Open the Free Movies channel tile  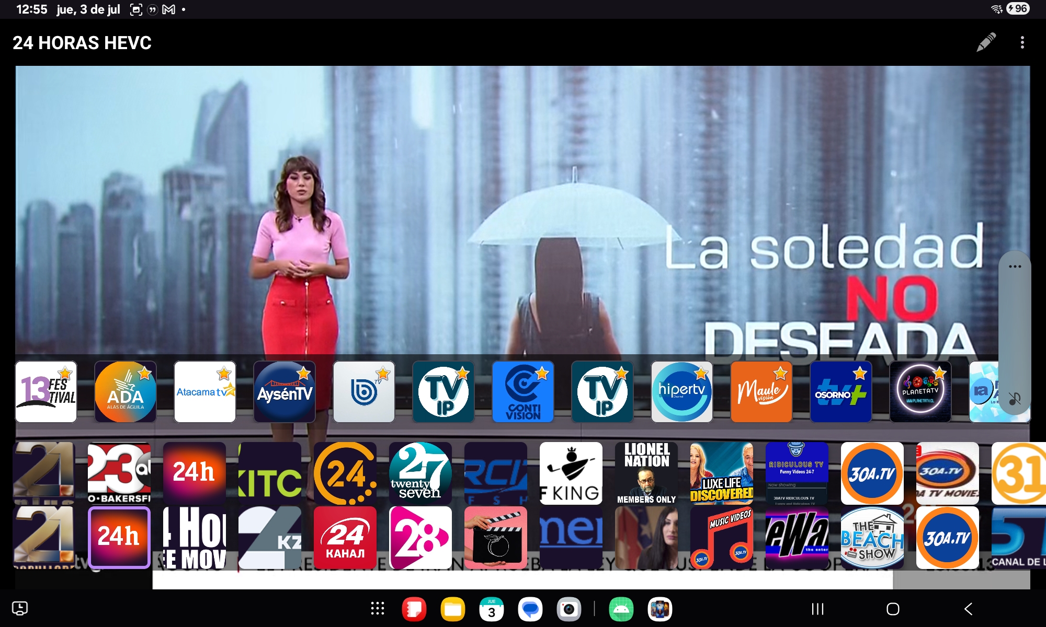pyautogui.click(x=195, y=538)
